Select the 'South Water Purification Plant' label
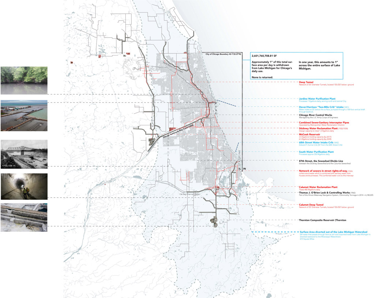 [316, 152]
